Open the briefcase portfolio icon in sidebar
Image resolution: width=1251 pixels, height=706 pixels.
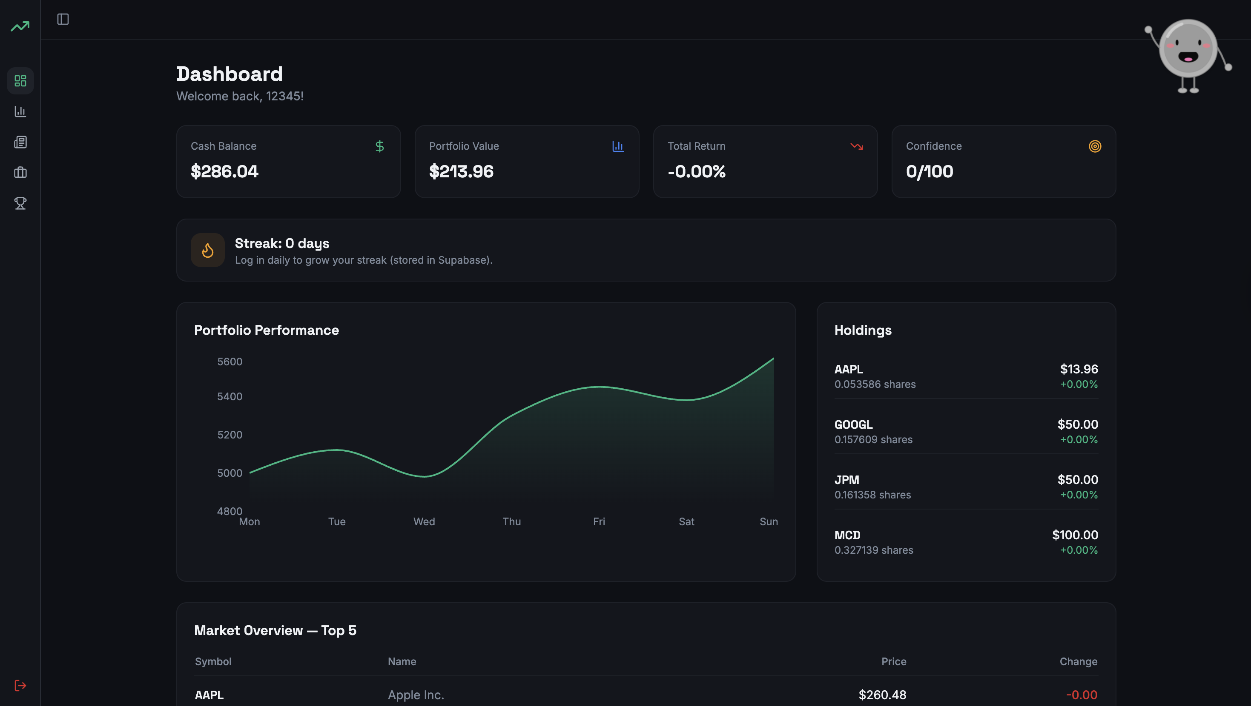(x=20, y=173)
